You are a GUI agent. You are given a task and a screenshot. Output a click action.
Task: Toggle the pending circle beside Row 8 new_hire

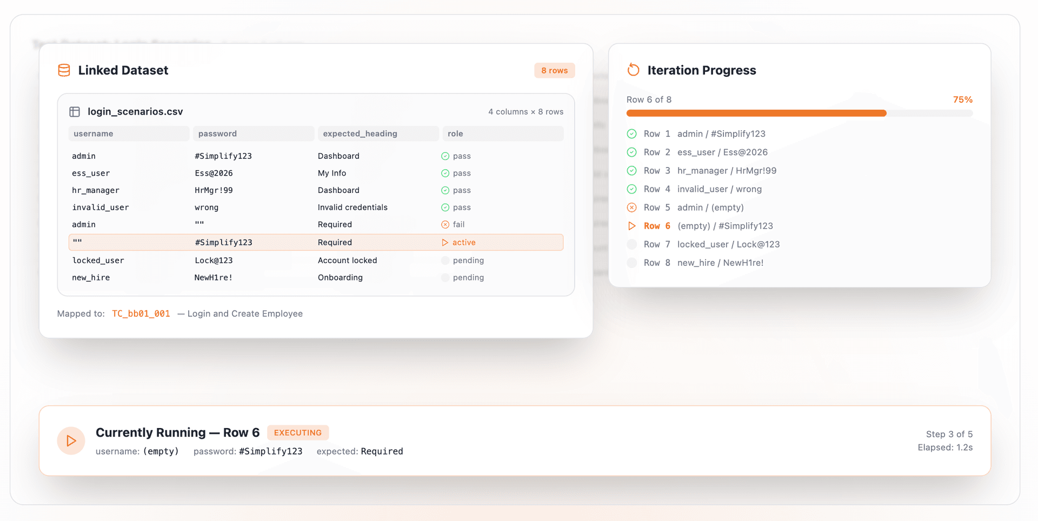[631, 263]
